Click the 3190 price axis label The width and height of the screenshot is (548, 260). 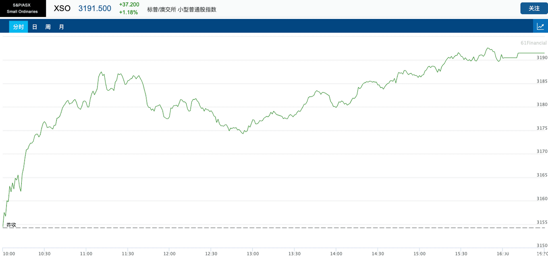(542, 58)
